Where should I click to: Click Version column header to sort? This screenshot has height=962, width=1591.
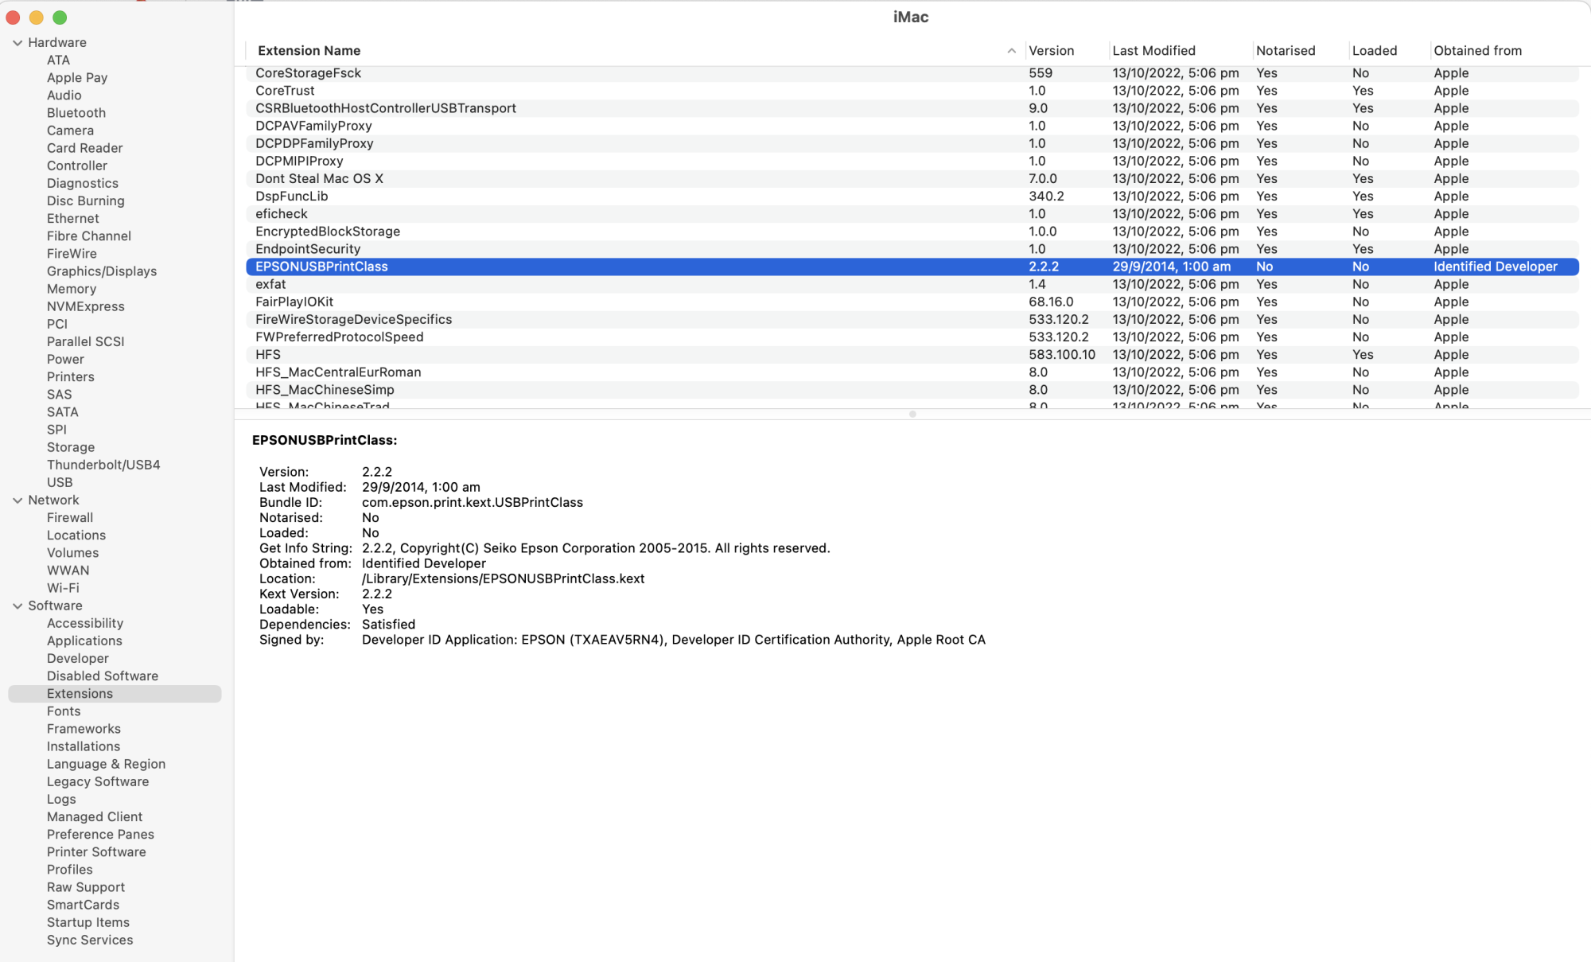pos(1050,49)
